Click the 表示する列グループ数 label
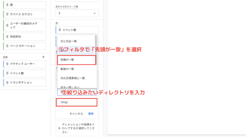Image resolution: width=246 pixels, height=137 pixels. [67, 7]
